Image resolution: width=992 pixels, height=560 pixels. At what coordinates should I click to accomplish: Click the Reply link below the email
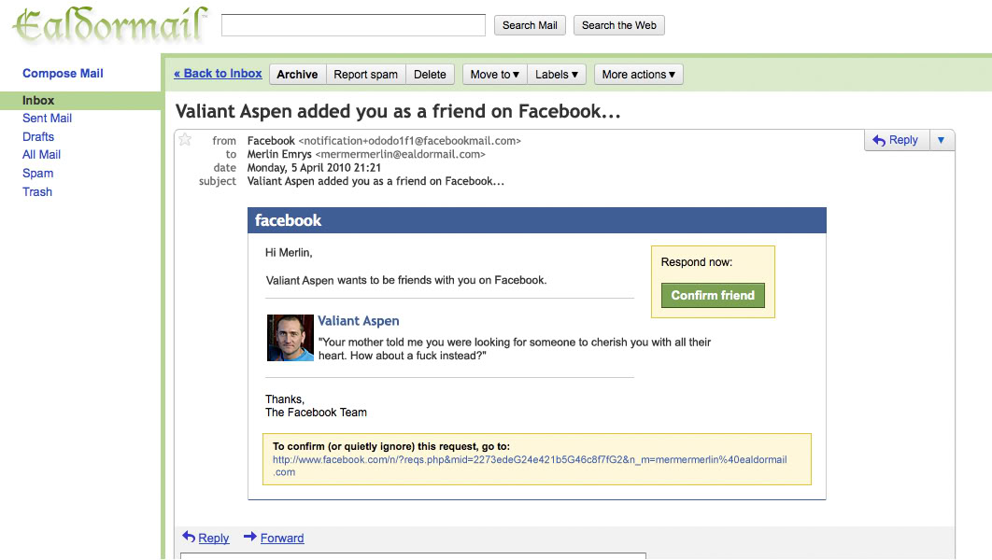click(x=213, y=538)
